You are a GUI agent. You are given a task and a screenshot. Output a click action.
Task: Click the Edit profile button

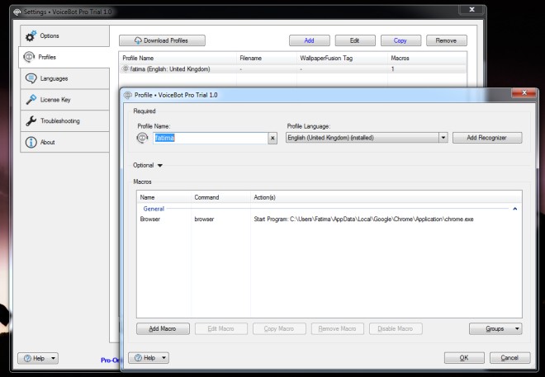(355, 40)
